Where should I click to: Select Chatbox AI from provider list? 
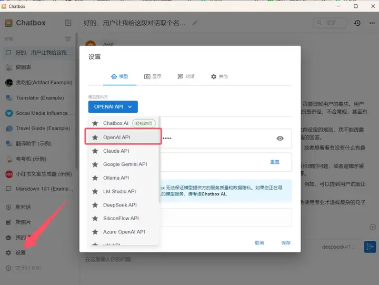pos(123,123)
